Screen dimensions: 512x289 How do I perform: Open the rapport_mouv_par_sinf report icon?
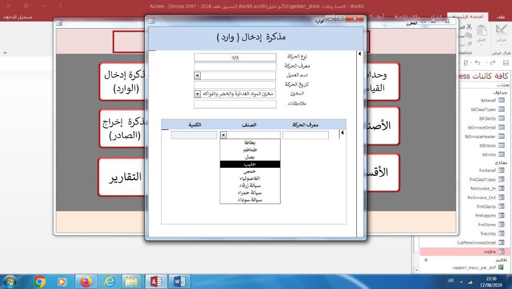501,267
